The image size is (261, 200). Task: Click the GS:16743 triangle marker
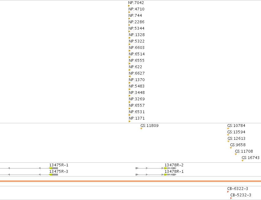click(x=243, y=161)
